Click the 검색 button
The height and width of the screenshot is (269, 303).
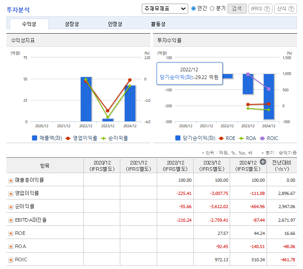pos(237,9)
